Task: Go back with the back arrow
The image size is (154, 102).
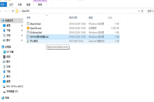Action: 1,11
